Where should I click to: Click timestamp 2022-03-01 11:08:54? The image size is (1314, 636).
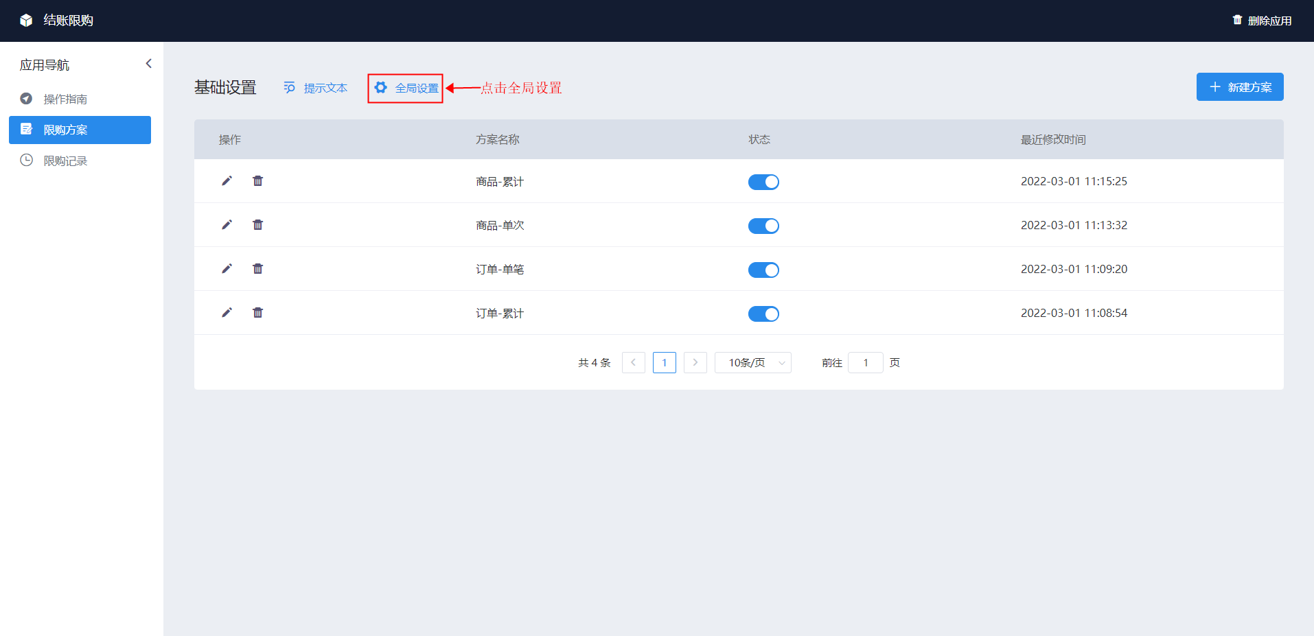(1074, 313)
